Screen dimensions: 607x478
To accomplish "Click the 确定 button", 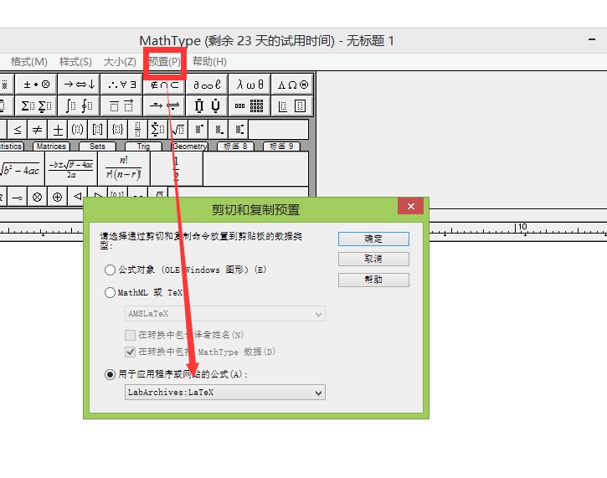I will pyautogui.click(x=373, y=239).
